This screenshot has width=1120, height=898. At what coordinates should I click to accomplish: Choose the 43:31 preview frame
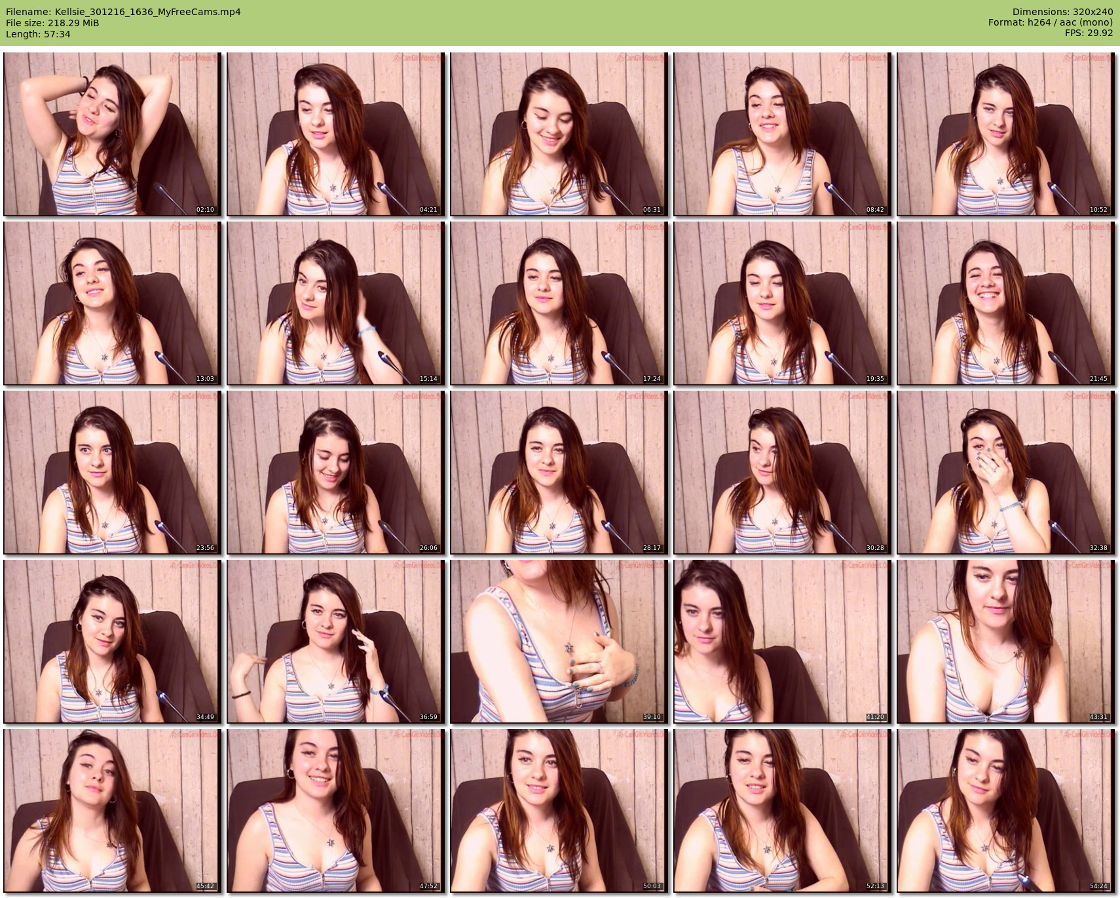(1006, 641)
